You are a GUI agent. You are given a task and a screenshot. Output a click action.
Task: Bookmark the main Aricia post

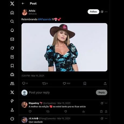(x=85, y=83)
